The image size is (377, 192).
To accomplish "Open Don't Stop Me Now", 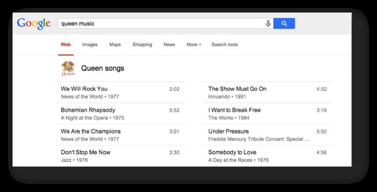I will pyautogui.click(x=86, y=152).
